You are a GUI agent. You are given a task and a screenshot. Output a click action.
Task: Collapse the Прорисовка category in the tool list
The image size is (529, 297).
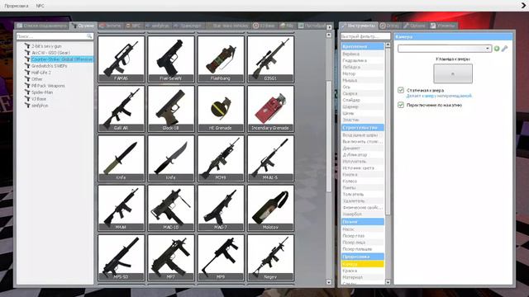(362, 257)
